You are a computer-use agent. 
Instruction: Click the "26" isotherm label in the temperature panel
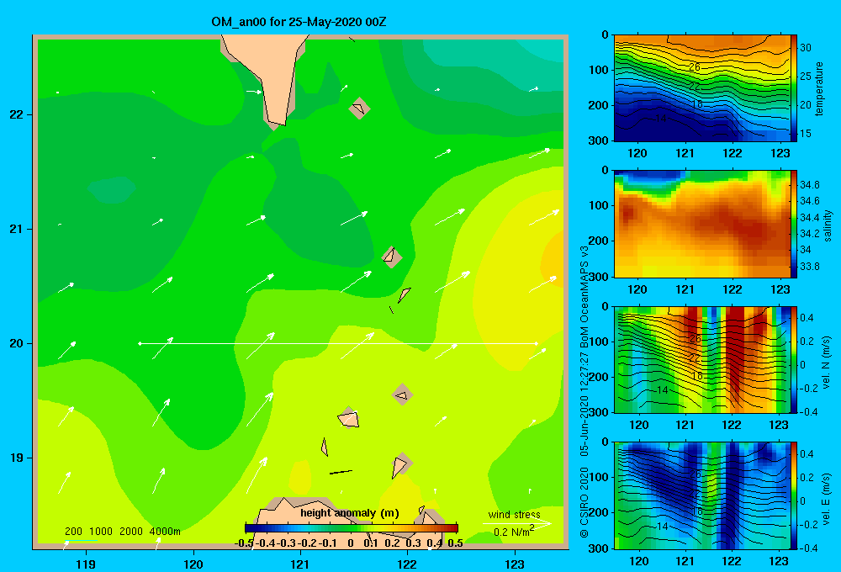click(x=695, y=67)
